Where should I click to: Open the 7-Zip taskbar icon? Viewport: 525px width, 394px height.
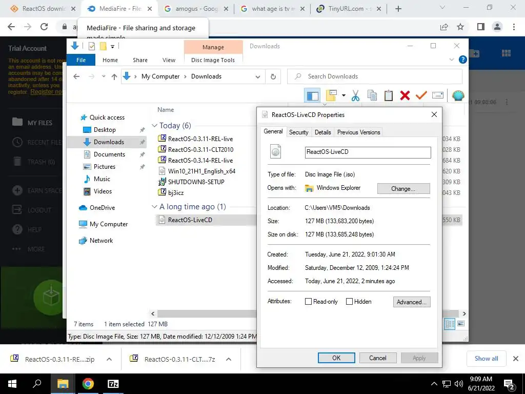[113, 384]
